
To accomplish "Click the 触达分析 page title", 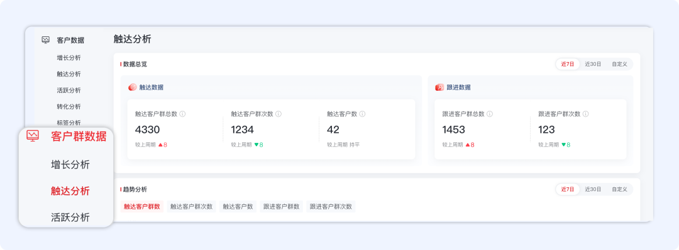I will 133,39.
